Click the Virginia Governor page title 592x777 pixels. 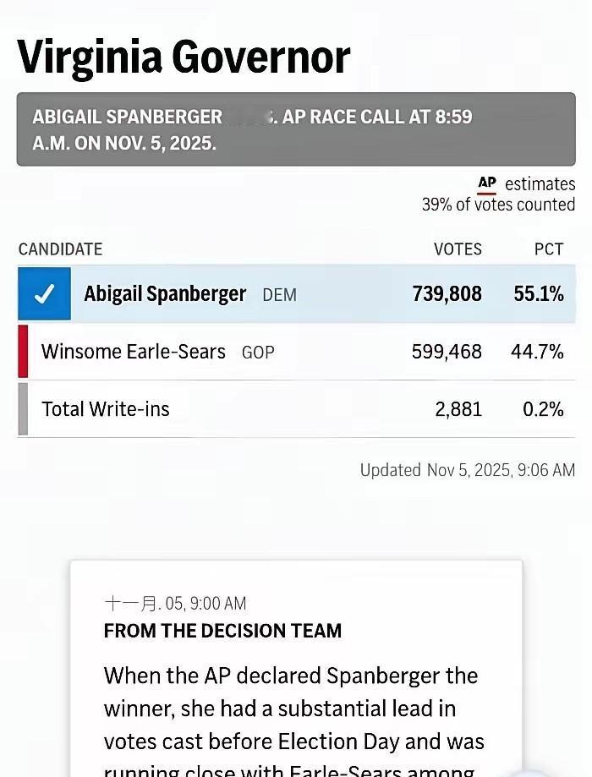[184, 57]
